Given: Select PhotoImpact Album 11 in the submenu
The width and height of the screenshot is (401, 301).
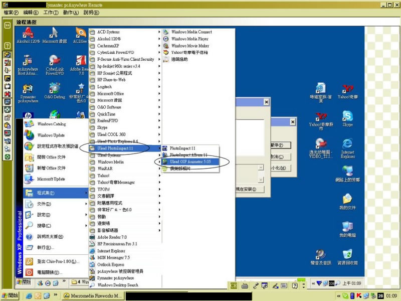Looking at the screenshot, I should click(190, 155).
